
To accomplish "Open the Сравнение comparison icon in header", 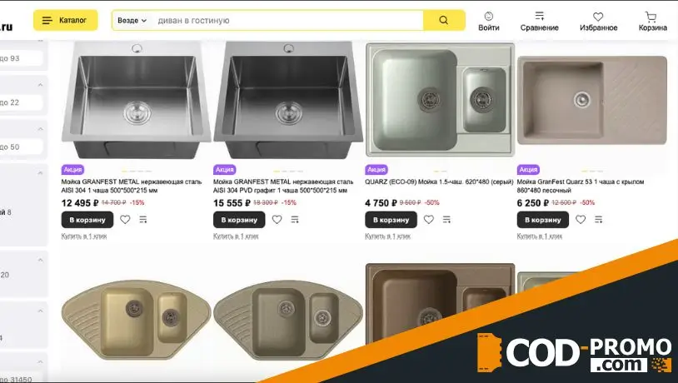I will pos(539,21).
